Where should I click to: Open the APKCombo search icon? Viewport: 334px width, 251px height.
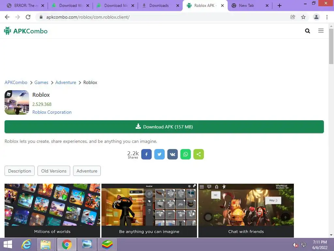(307, 31)
